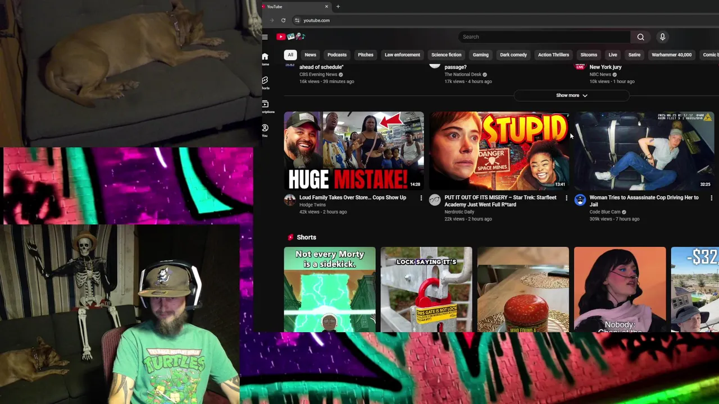
Task: Select the Warhammer 40,000 filter chip
Action: pos(672,55)
